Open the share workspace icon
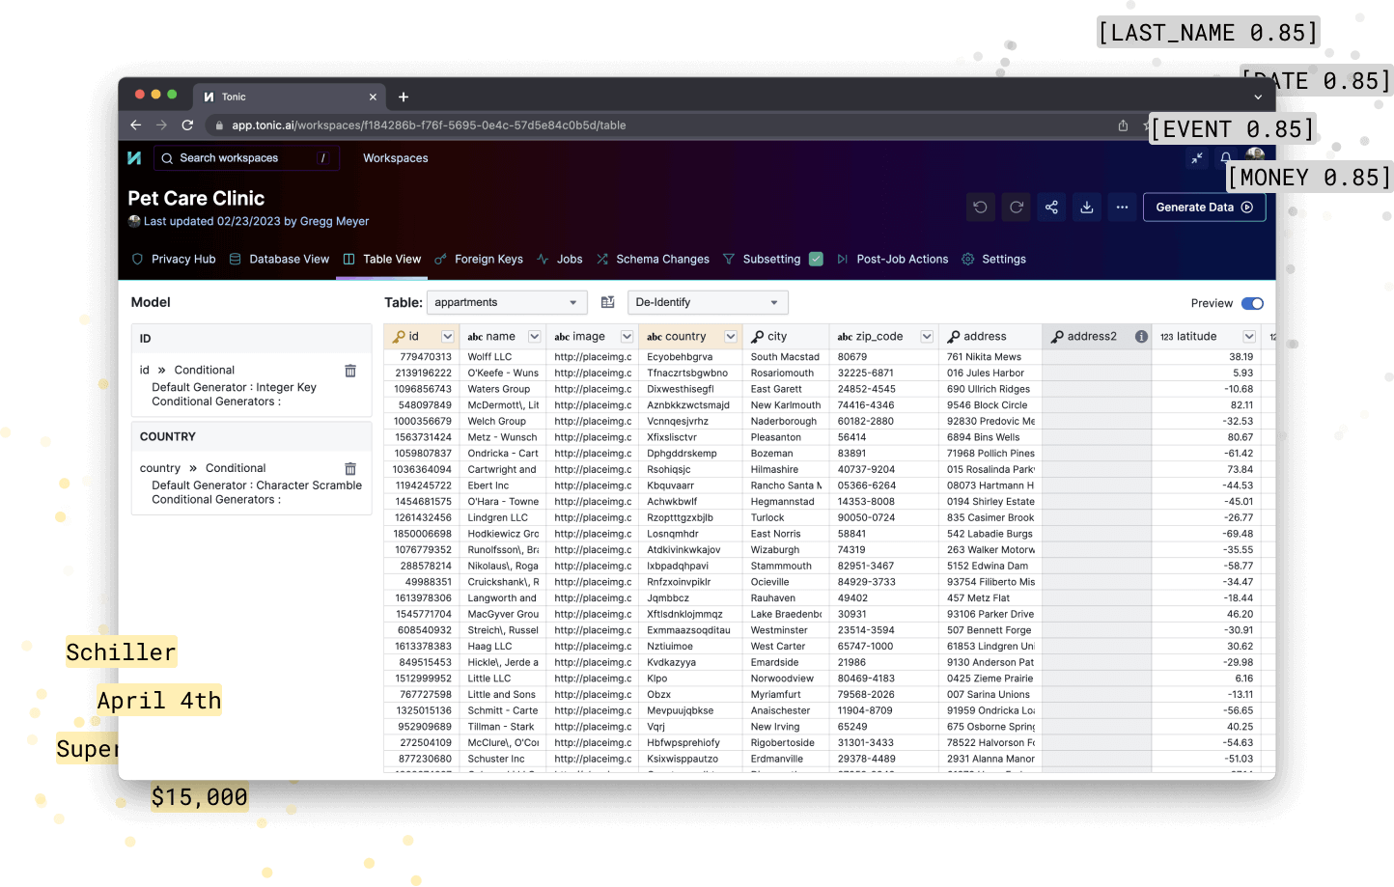The image size is (1394, 887). [x=1051, y=207]
